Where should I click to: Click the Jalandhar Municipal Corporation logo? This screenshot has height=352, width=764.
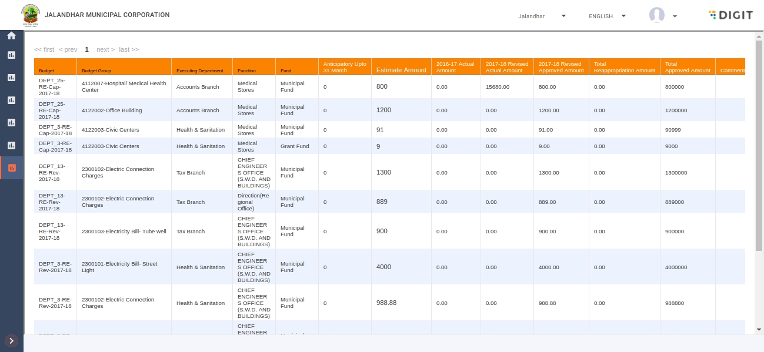point(30,15)
